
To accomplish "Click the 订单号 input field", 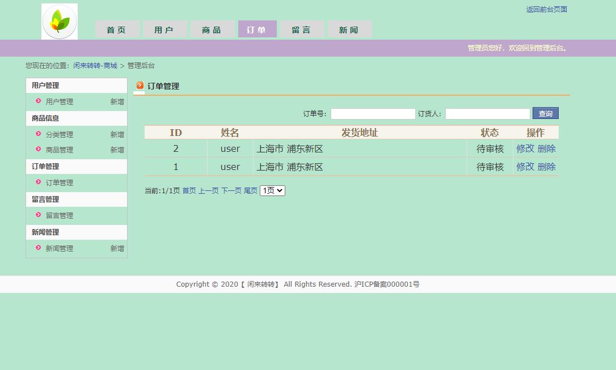I will 373,113.
